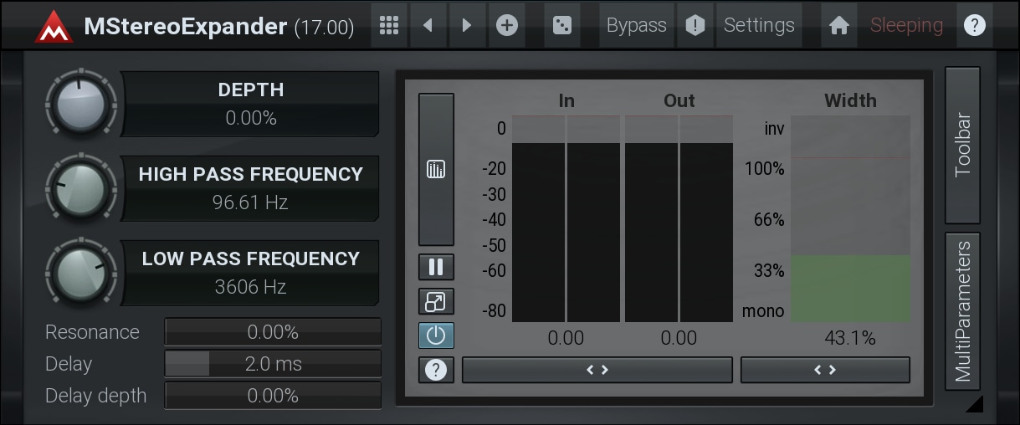Toggle the meter power button
The width and height of the screenshot is (1020, 425).
click(x=436, y=335)
